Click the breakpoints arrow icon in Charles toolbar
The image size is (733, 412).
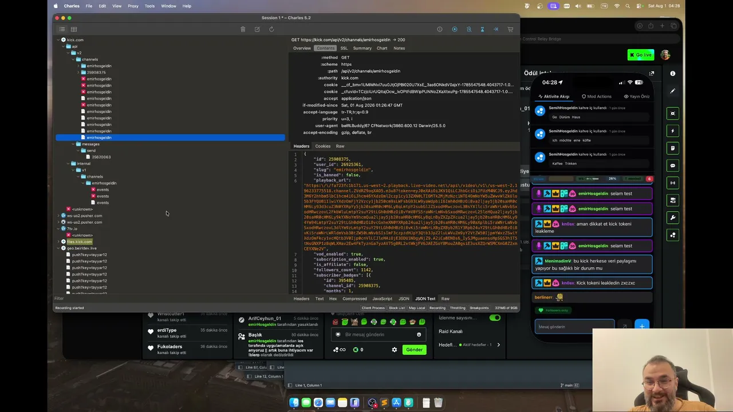click(x=496, y=29)
